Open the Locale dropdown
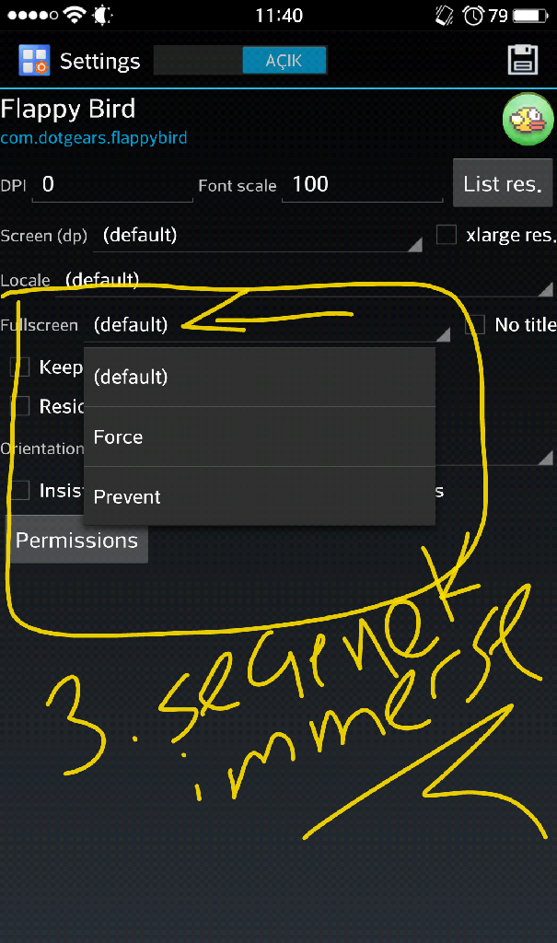Viewport: 557px width, 943px height. 305,280
